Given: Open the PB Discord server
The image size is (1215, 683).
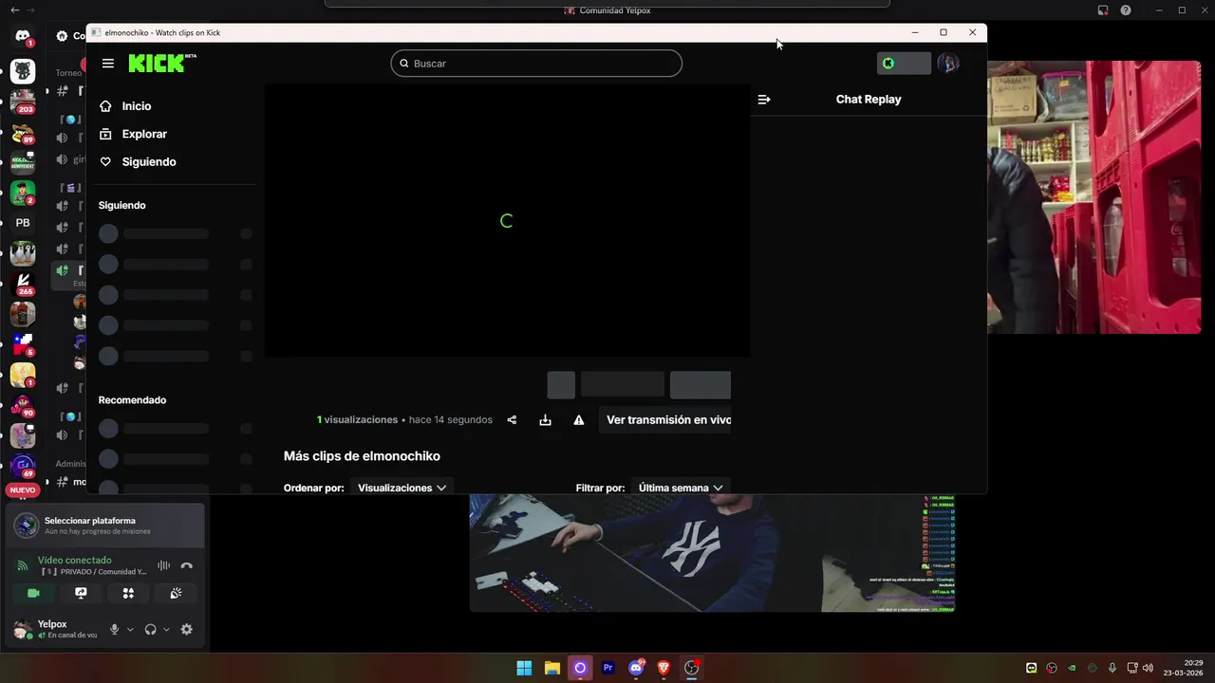Looking at the screenshot, I should 23,223.
